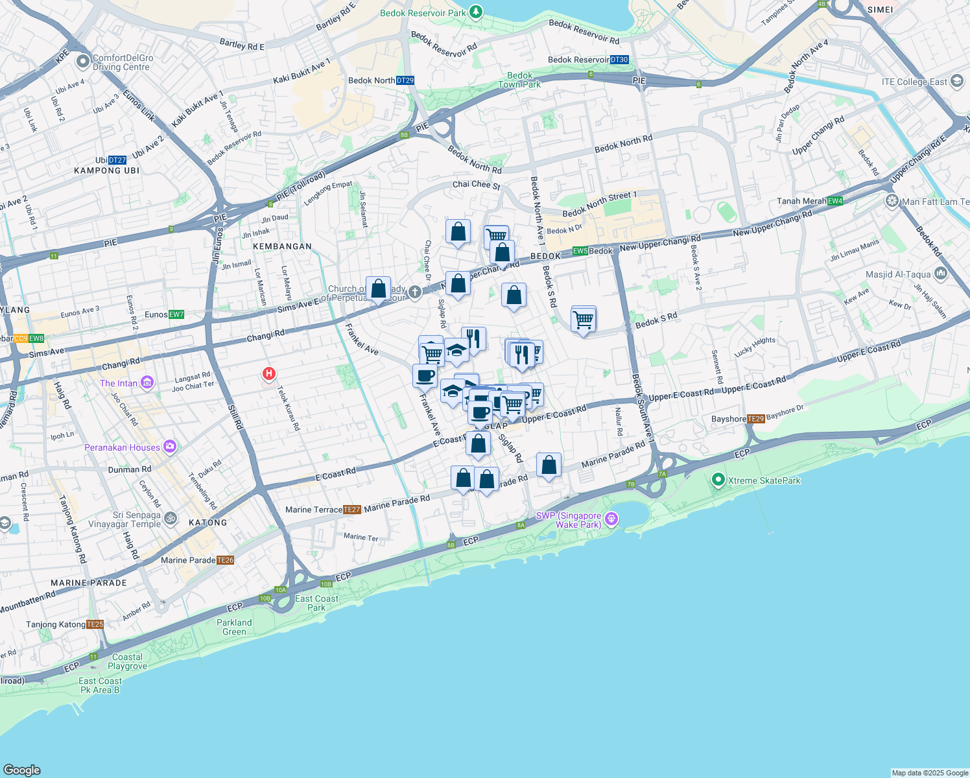Click the Masjid Al-Taqua mosque icon
The width and height of the screenshot is (970, 778).
pos(941,273)
